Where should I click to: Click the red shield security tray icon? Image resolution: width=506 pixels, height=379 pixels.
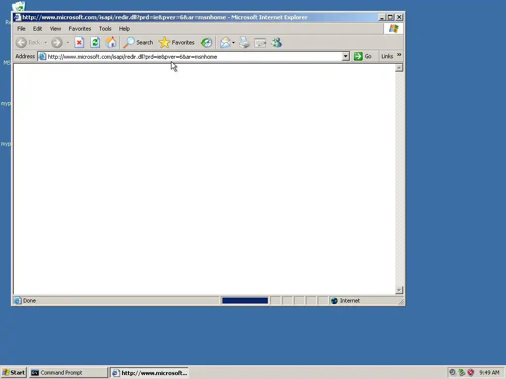pyautogui.click(x=471, y=373)
